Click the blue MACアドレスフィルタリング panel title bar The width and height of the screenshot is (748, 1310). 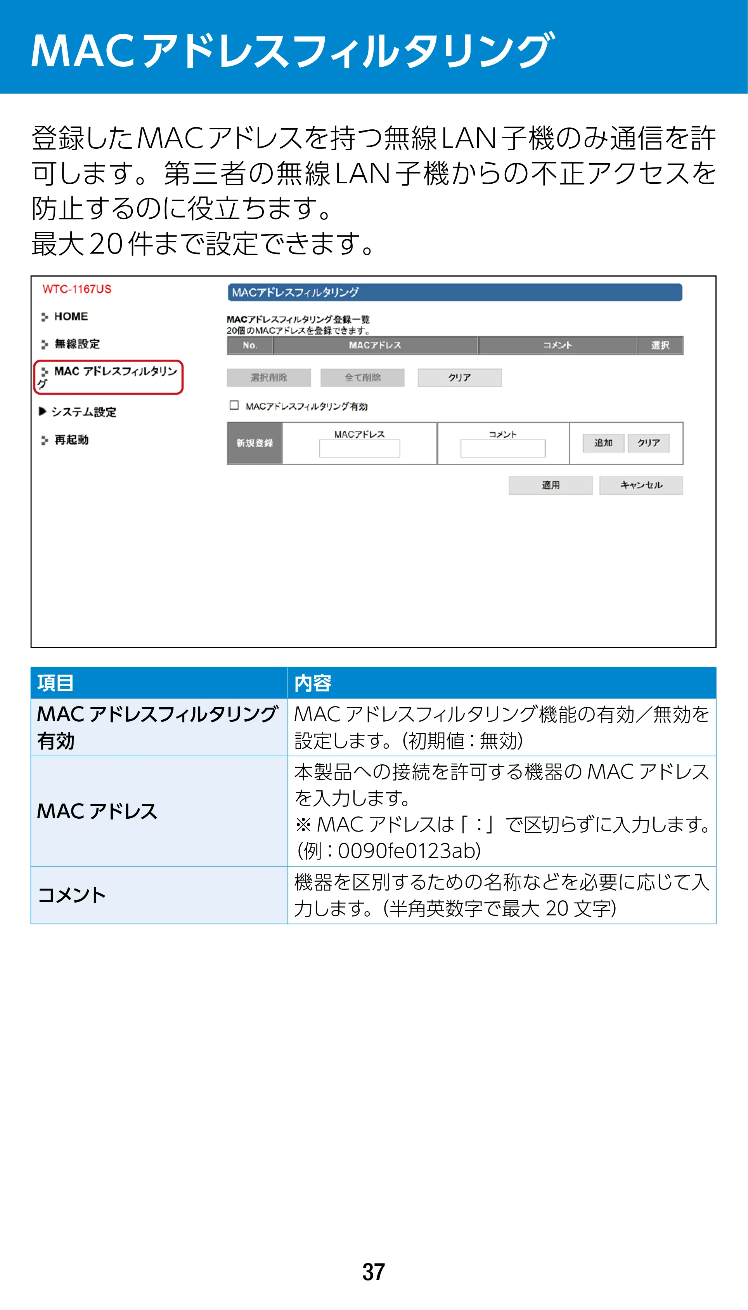tap(455, 292)
